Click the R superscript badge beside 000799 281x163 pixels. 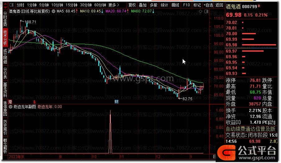259,6
